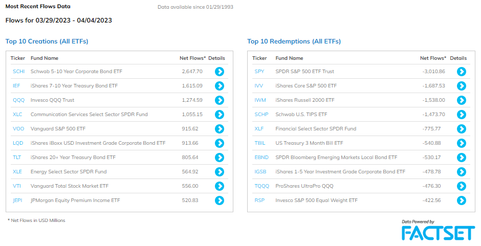481x246 pixels.
Task: Select Schwab 5-10 Year Corporate Bond ETF name
Action: [76, 72]
